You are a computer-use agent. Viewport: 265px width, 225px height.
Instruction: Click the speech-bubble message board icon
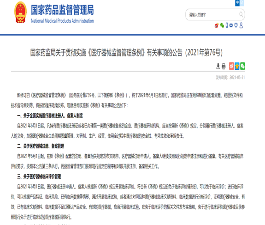pyautogui.click(x=236, y=25)
